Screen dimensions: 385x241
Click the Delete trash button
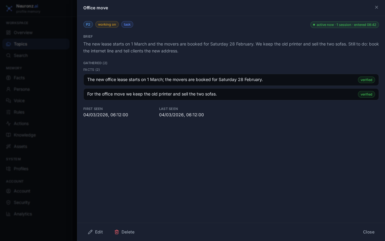tap(124, 232)
